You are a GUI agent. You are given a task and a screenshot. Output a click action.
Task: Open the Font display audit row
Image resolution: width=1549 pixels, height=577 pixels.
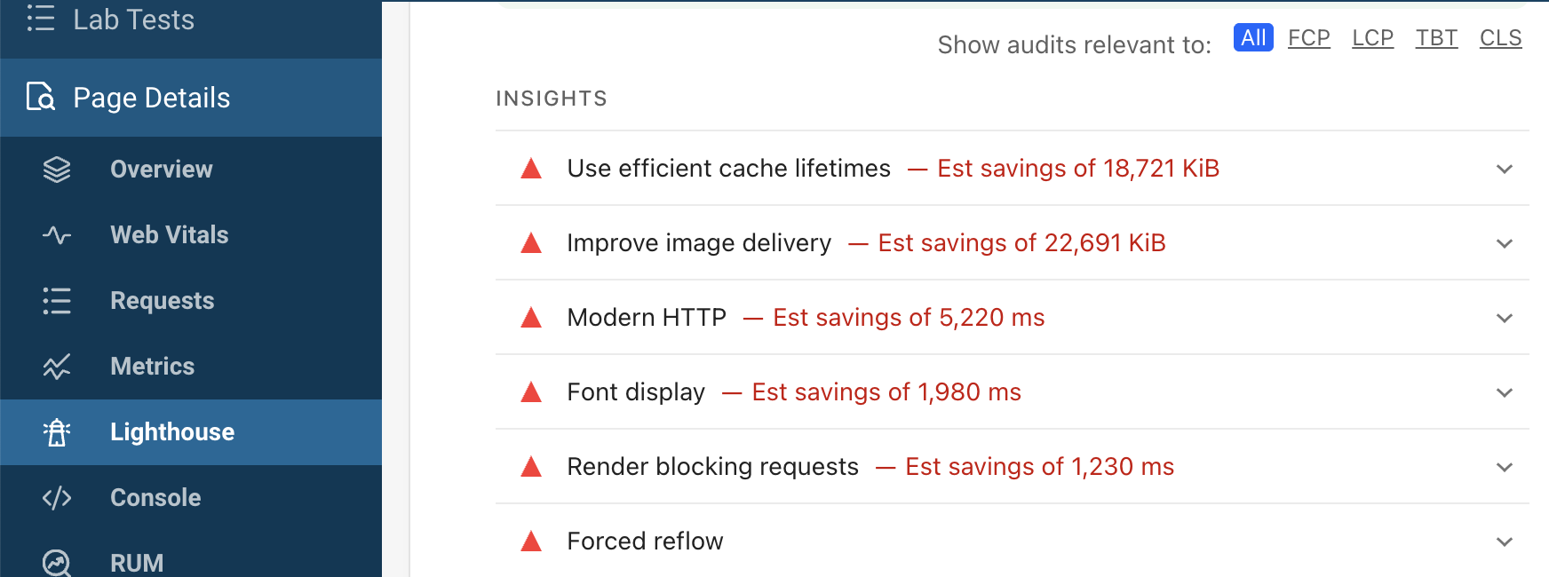[x=636, y=392]
